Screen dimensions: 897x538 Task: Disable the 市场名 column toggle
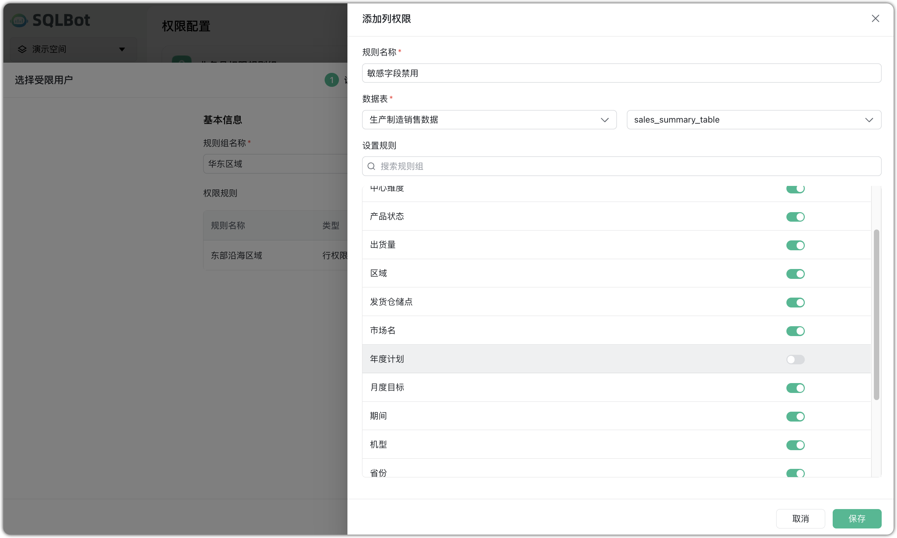[x=795, y=331]
